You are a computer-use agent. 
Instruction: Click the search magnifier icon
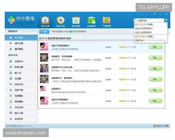[166, 20]
